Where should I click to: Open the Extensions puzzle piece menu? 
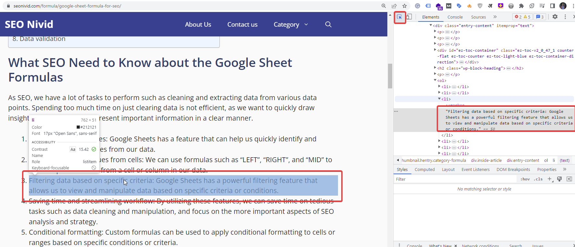(x=521, y=6)
